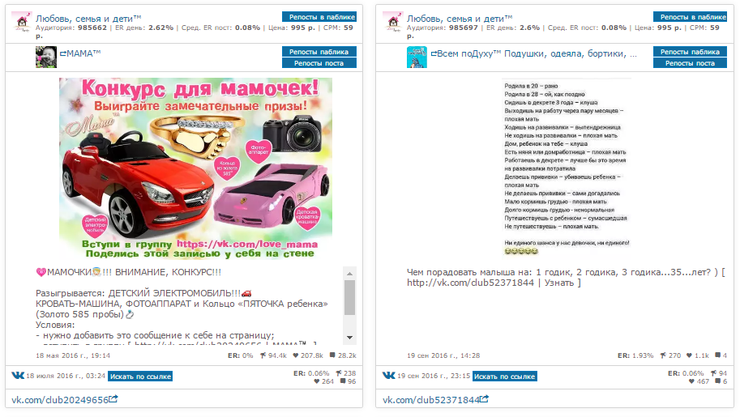The height and width of the screenshot is (417, 740).
Task: Click the VK logo icon in the left card footer
Action: point(18,376)
